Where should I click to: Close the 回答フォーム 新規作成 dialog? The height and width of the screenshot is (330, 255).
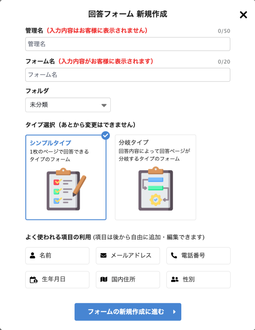243,15
